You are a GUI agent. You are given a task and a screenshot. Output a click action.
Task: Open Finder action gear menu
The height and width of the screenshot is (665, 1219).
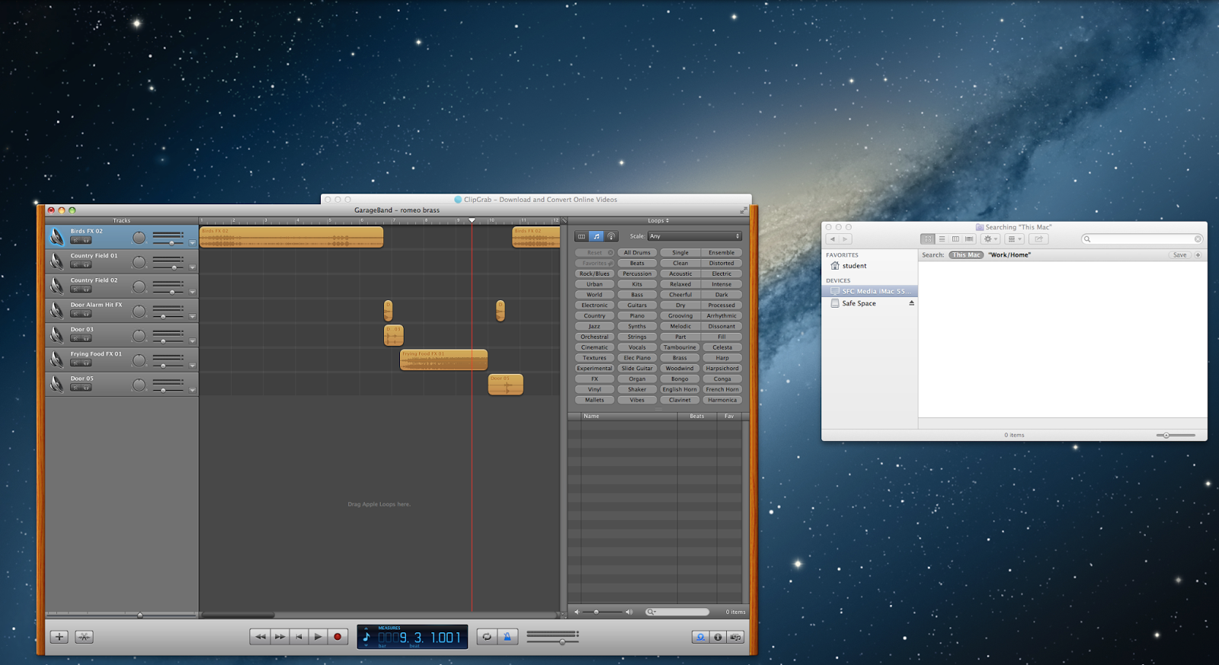[x=990, y=239]
